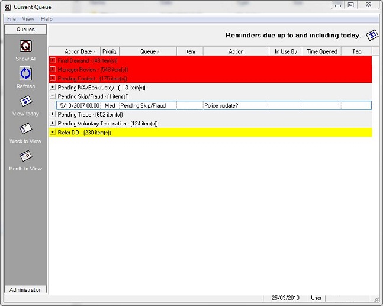
Task: Click the calendar icon beside reminders text
Action: click(x=371, y=35)
